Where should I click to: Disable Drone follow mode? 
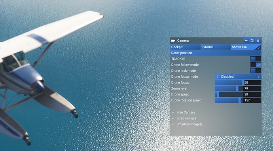tap(256, 65)
